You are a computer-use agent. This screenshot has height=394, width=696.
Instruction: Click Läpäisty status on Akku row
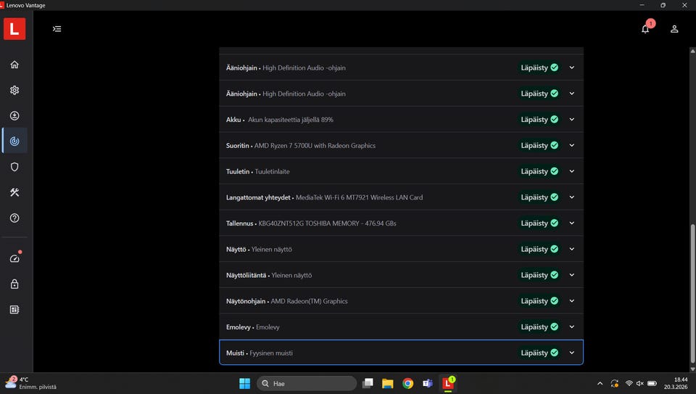(539, 120)
